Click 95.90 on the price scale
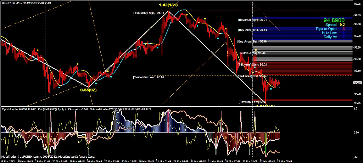The width and height of the screenshot is (363, 163). pos(357,24)
